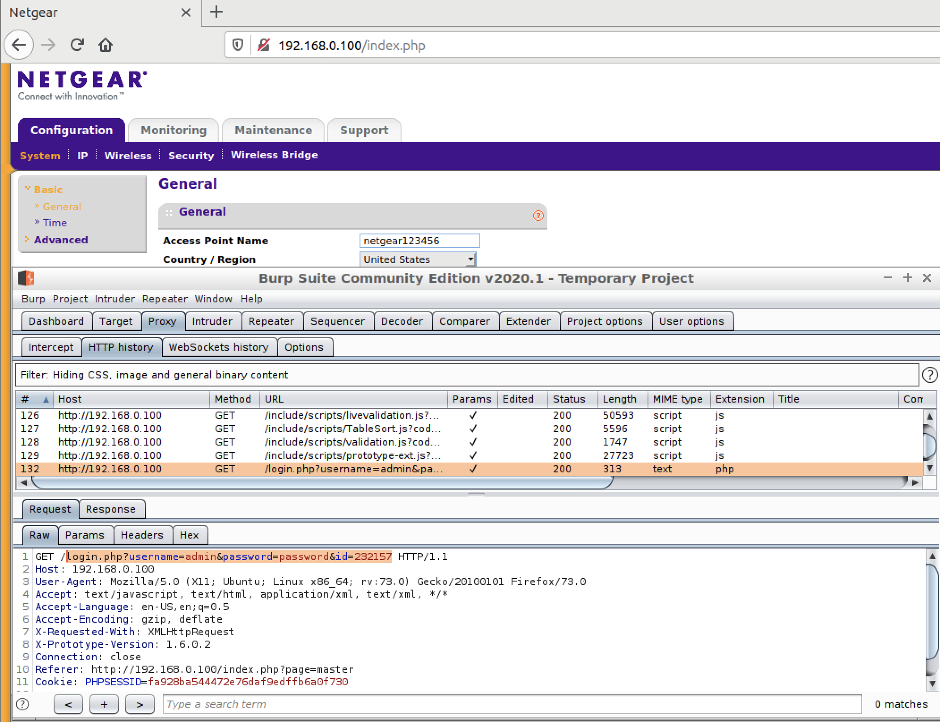Open a new browser tab
The height and width of the screenshot is (722, 940).
(x=216, y=12)
